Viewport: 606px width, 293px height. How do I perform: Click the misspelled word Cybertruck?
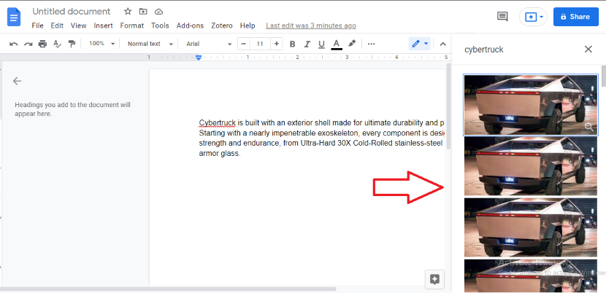(217, 122)
